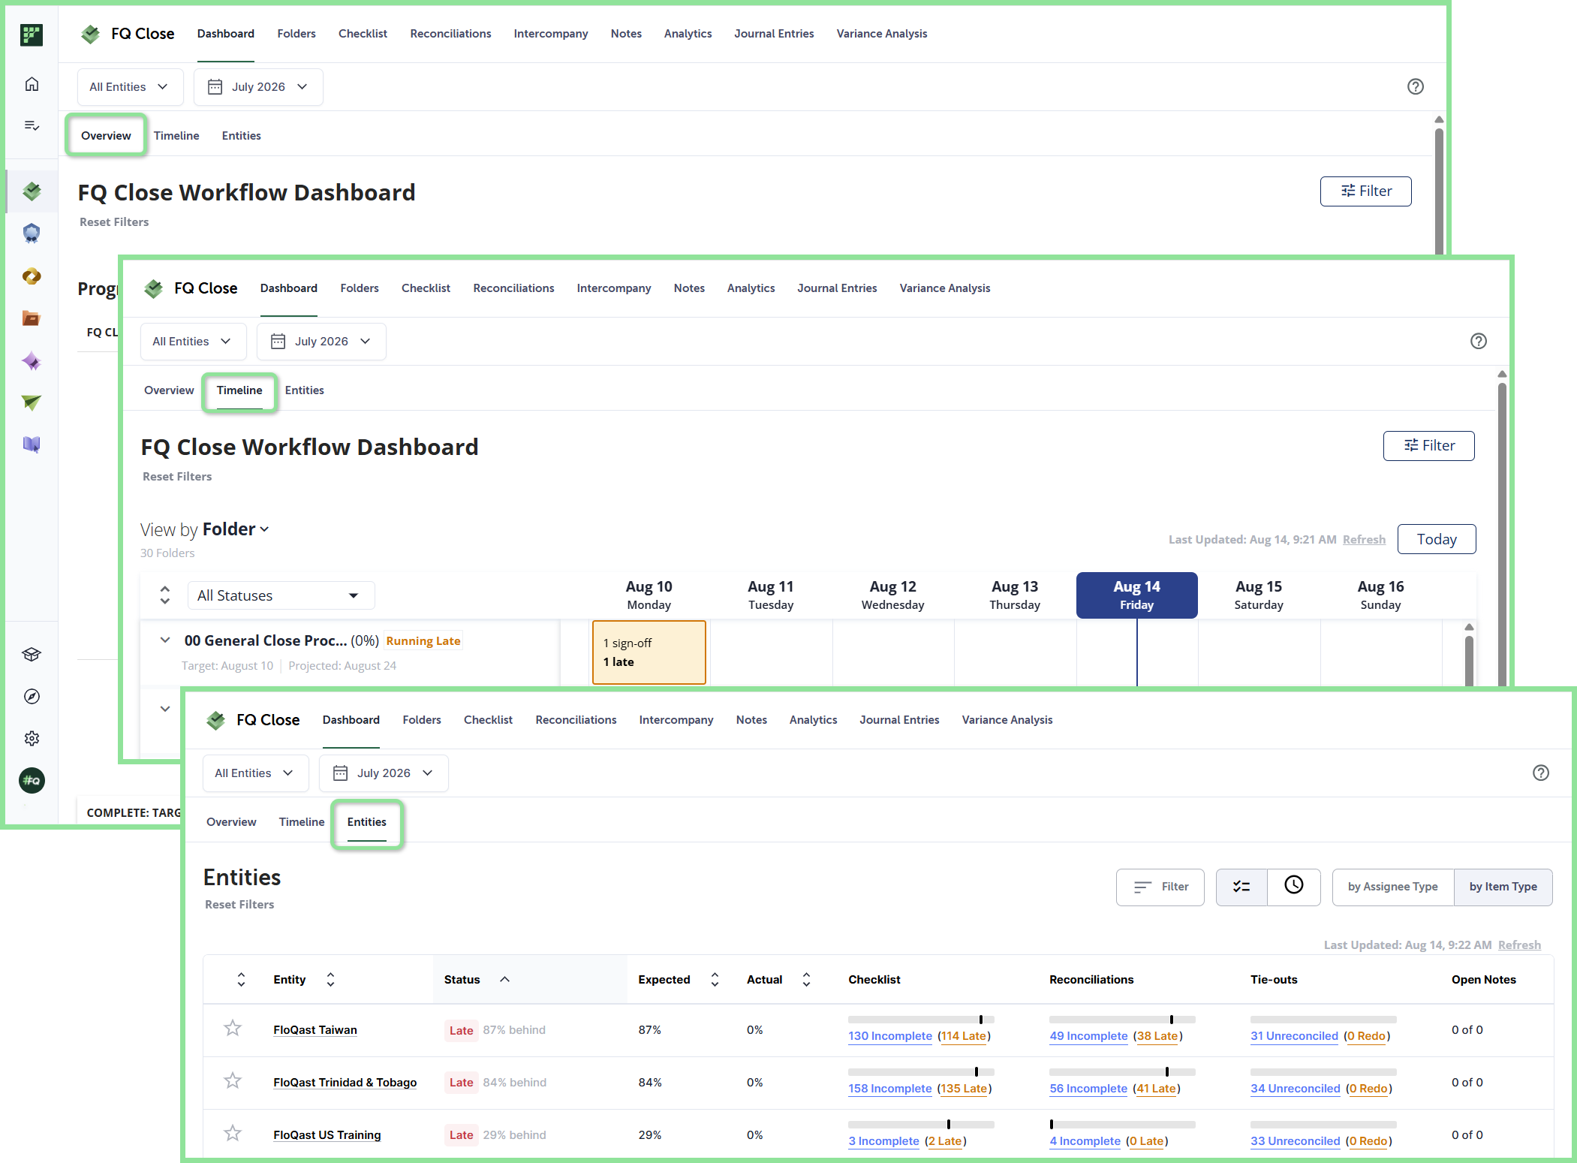Screen dimensions: 1577x1163
Task: Open Journal Entries in Timeline window navigation
Action: [x=837, y=288]
